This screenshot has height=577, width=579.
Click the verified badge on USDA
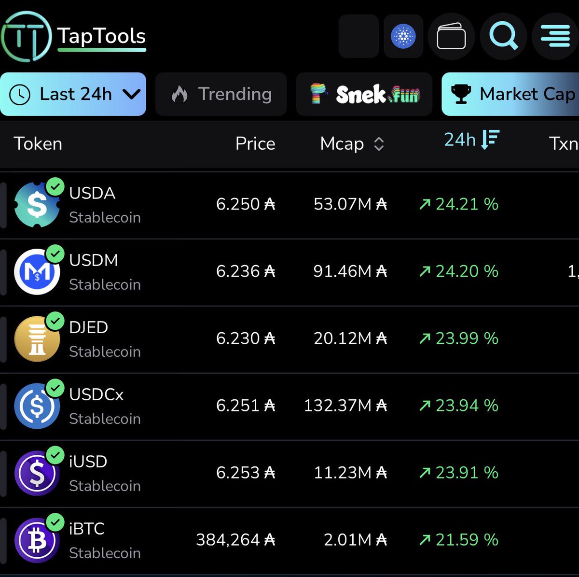(55, 186)
